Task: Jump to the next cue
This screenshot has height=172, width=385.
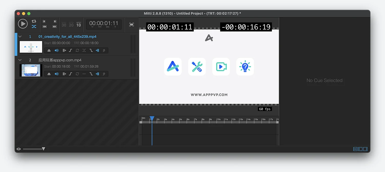Action: click(x=55, y=21)
